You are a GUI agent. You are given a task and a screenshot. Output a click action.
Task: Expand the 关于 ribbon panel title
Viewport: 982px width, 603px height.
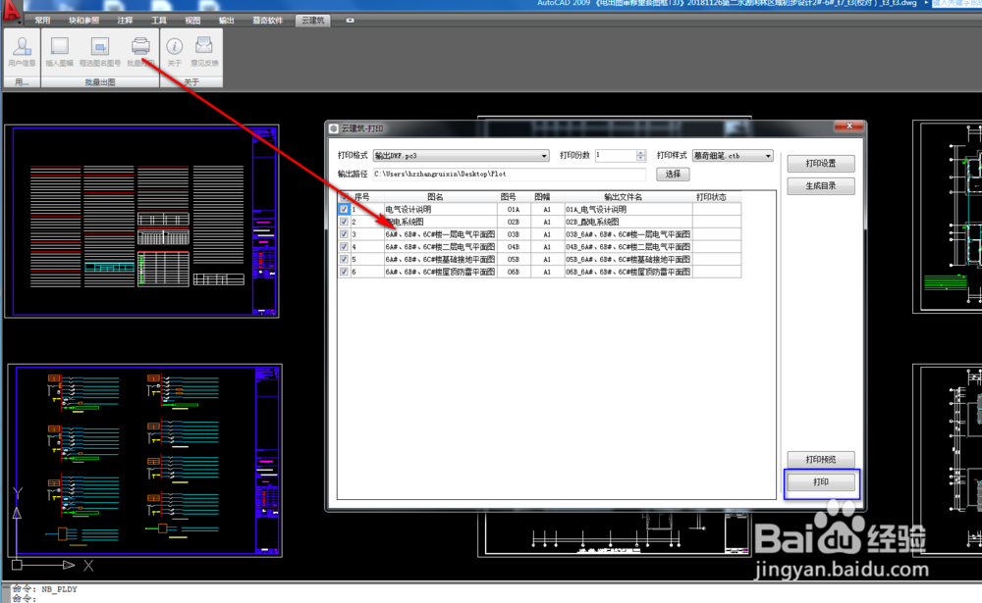pos(191,82)
